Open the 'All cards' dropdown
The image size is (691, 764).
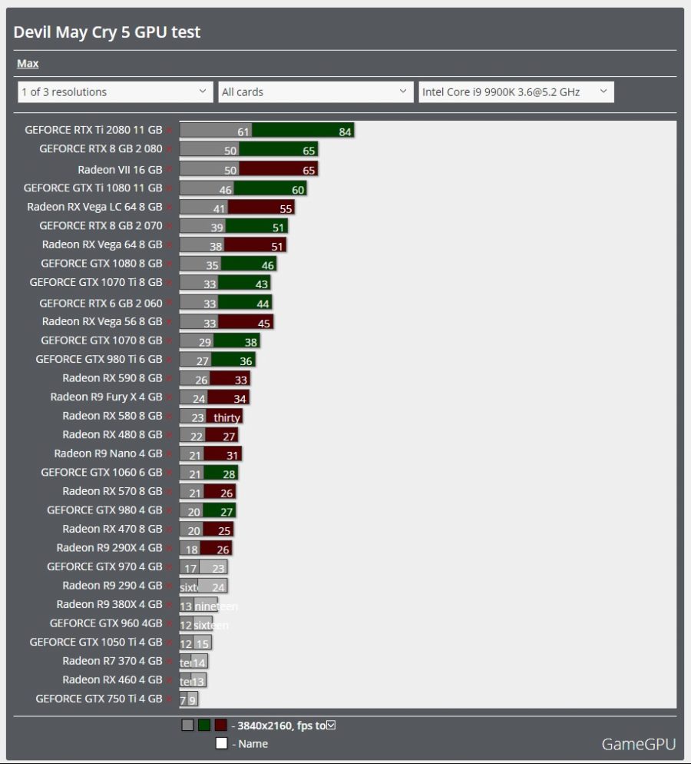click(316, 92)
